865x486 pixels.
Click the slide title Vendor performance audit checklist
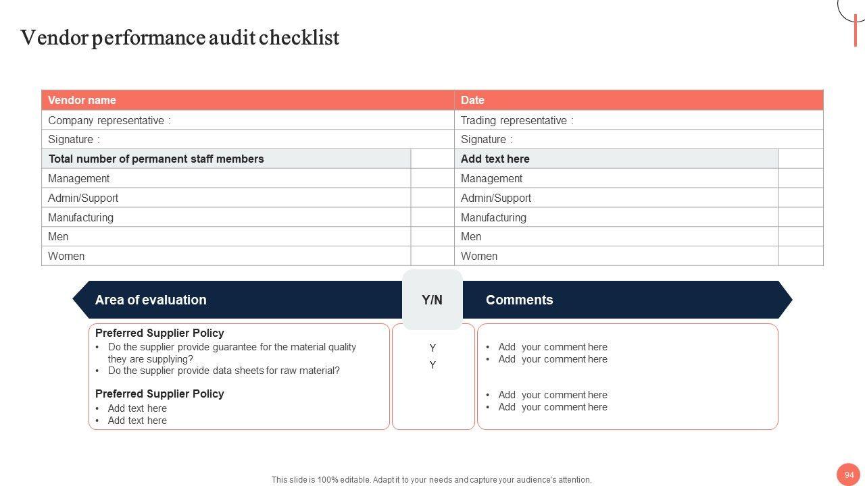point(180,38)
